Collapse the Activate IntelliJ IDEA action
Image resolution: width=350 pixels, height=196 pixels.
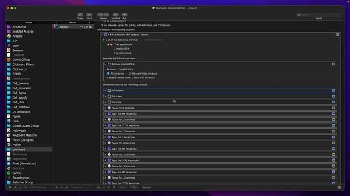(x=106, y=64)
